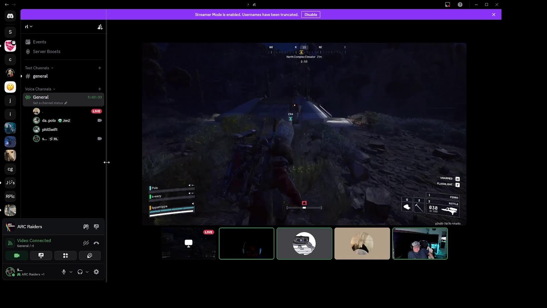Create a channel in Text Channels
Image resolution: width=547 pixels, height=308 pixels.
click(100, 68)
